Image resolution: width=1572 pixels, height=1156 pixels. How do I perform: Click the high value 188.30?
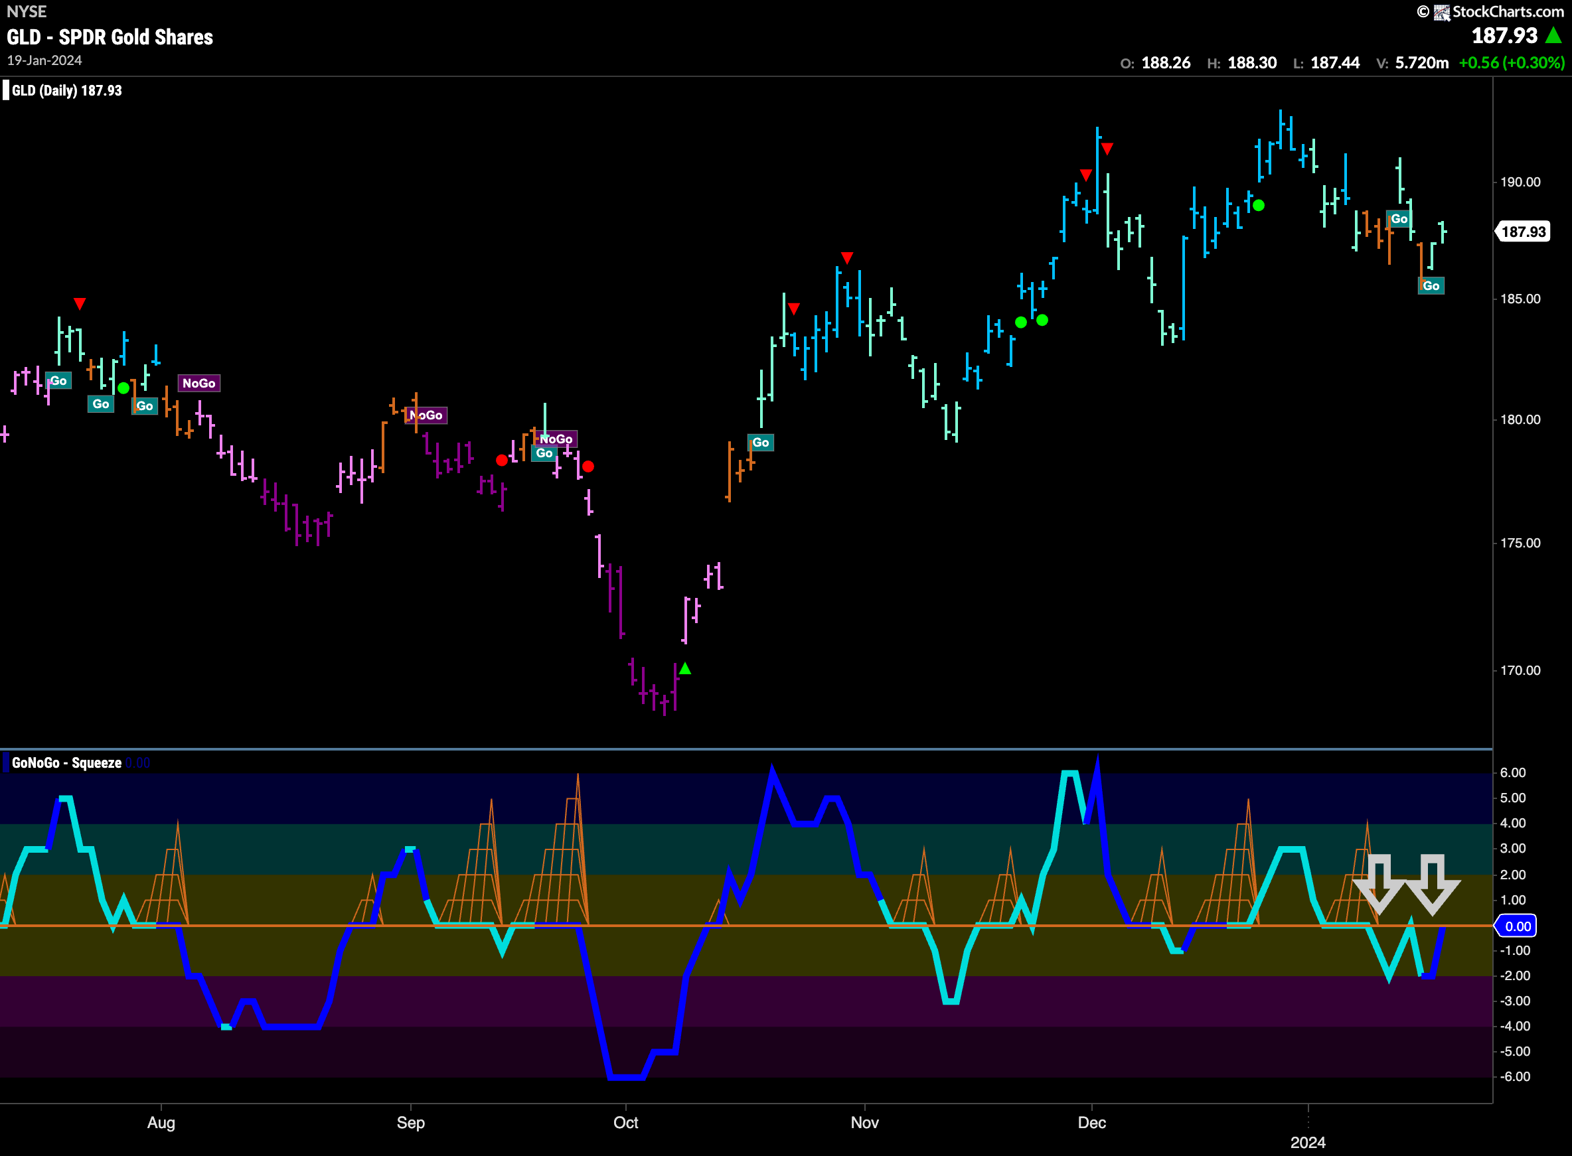[x=1252, y=63]
